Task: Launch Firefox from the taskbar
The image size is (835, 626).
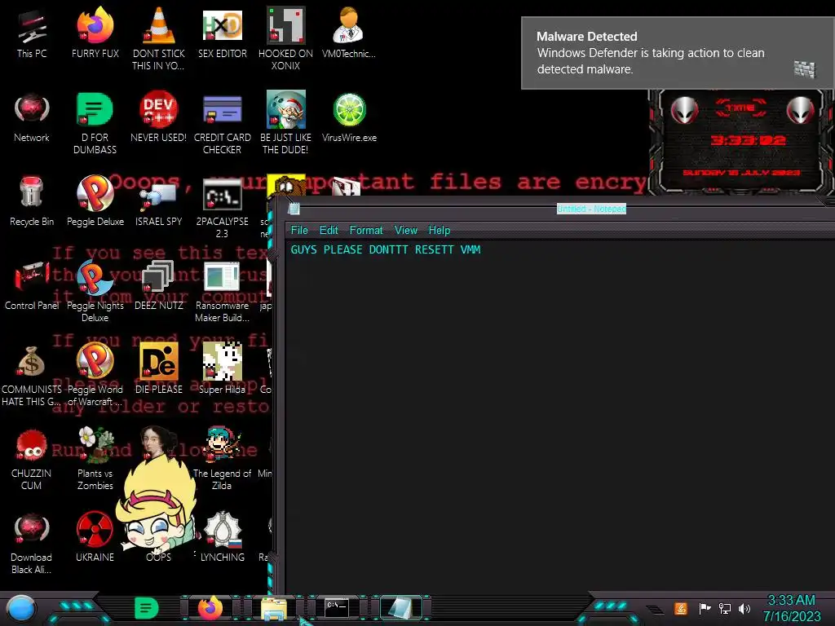Action: 210,608
